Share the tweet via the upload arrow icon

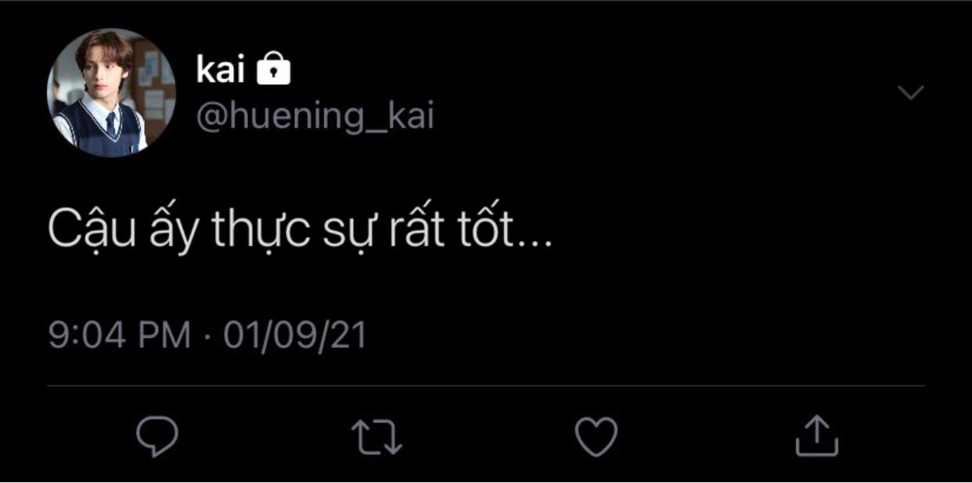coord(816,435)
